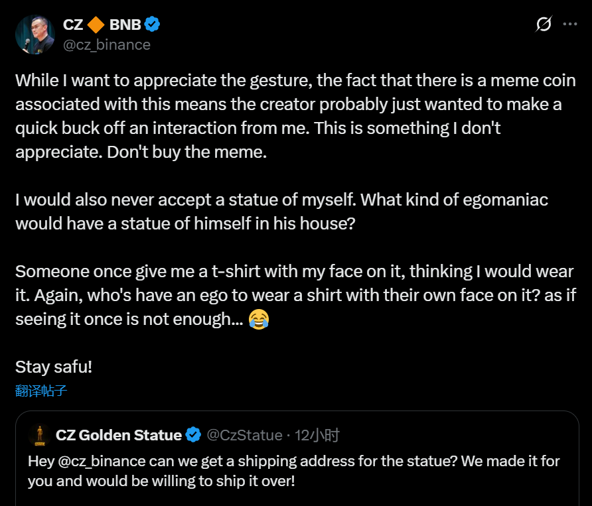Click CZ's profile avatar photo

[x=35, y=34]
